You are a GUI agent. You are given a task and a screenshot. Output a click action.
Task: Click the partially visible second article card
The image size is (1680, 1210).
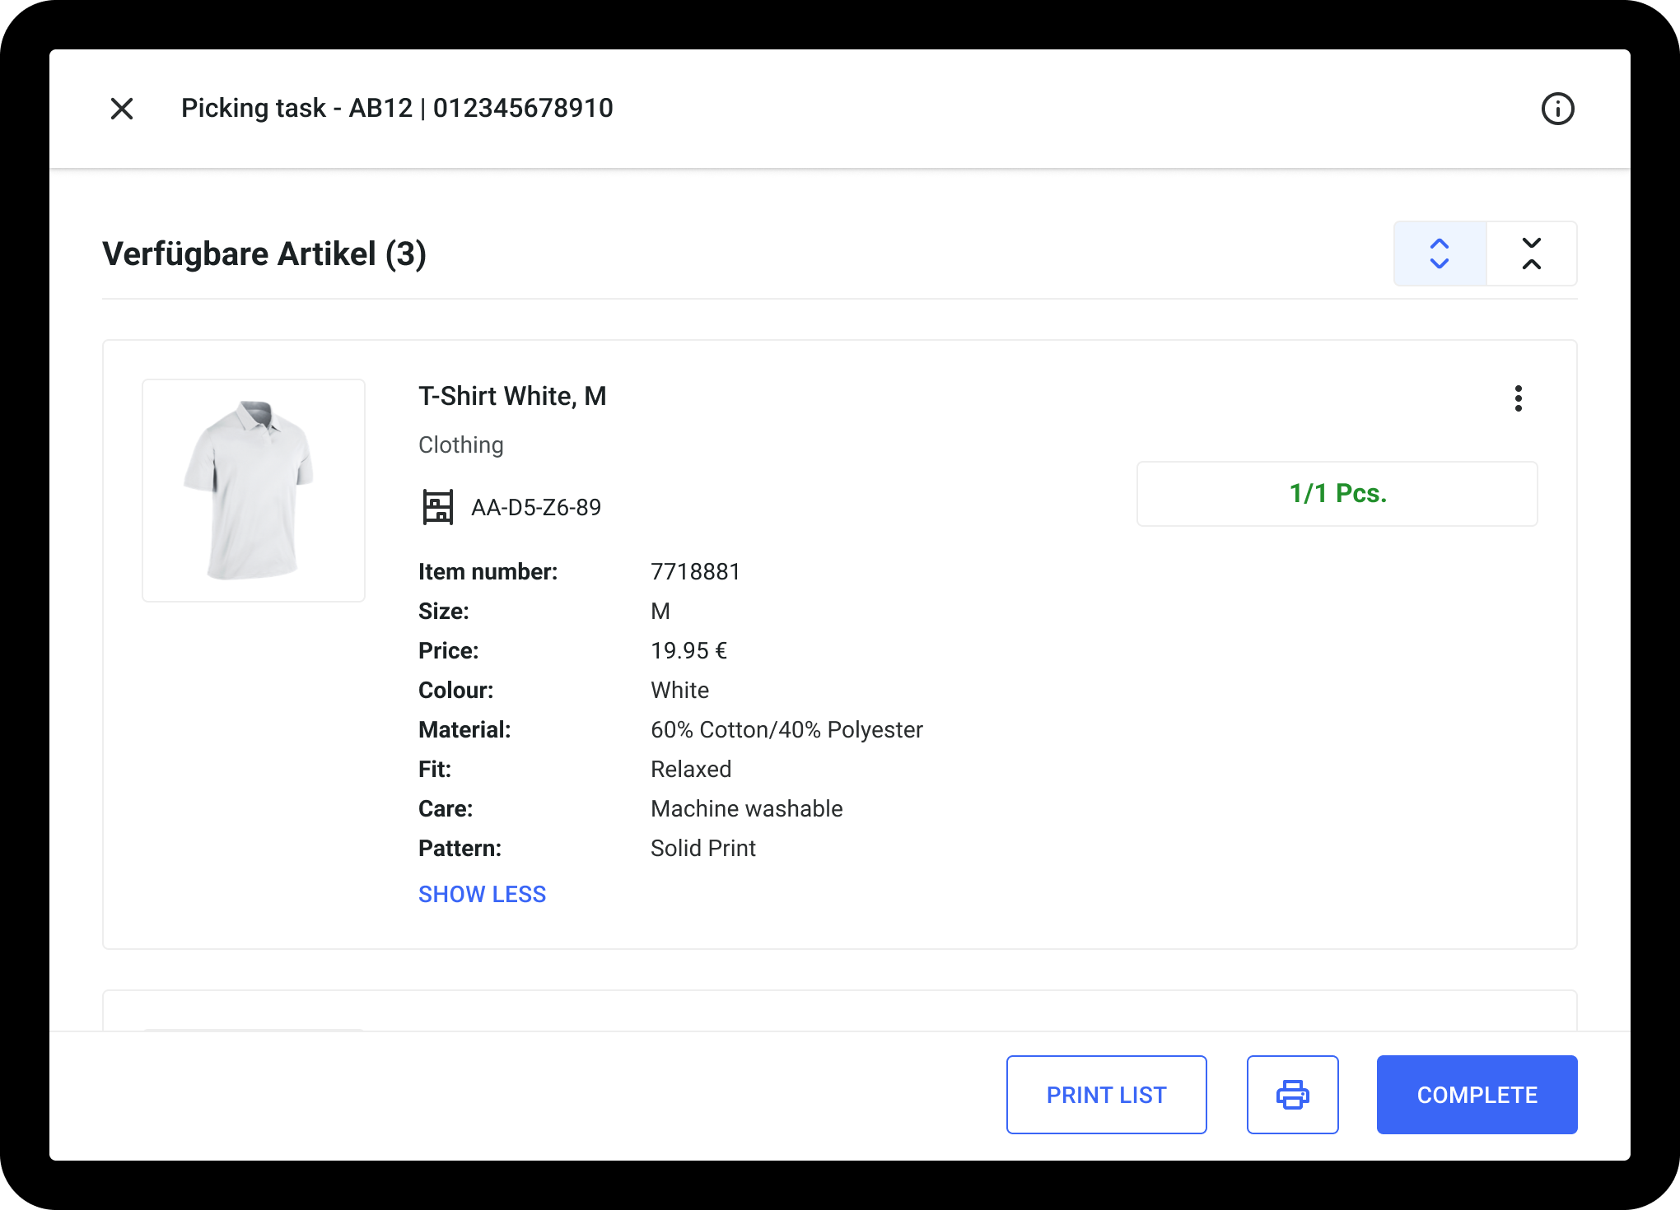click(838, 1011)
